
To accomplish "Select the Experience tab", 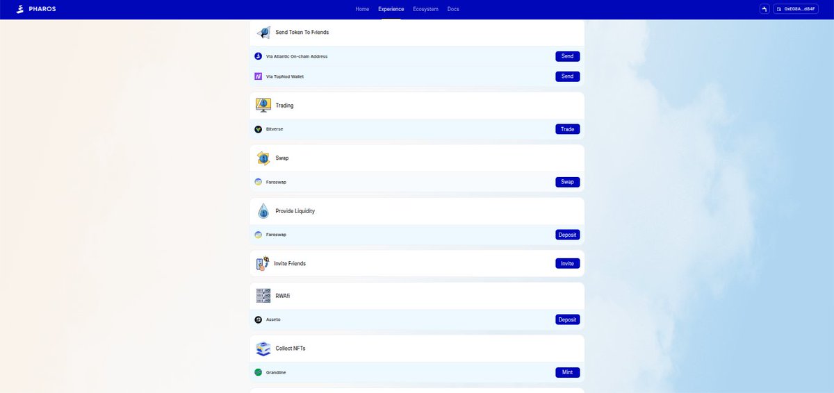I will [x=391, y=9].
